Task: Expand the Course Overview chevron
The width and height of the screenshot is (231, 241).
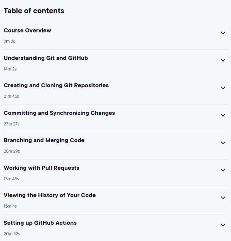Action: (223, 33)
